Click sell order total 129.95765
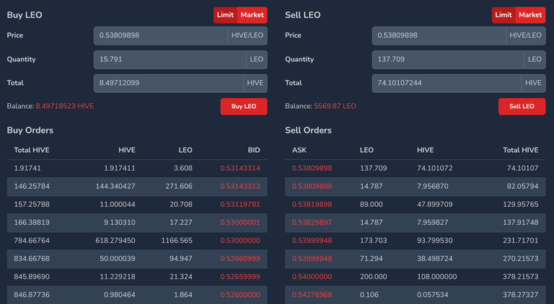Viewport: 554px width, 304px height. pyautogui.click(x=521, y=204)
